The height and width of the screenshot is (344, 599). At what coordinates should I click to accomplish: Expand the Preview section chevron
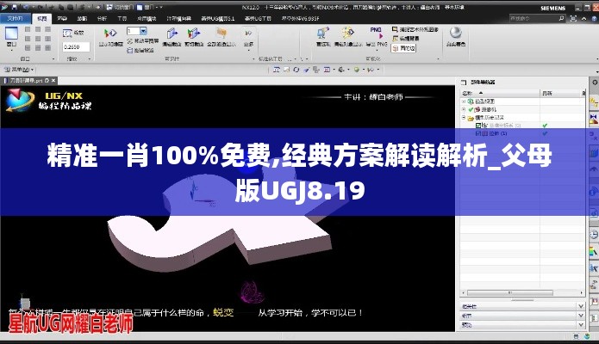pyautogui.click(x=581, y=324)
